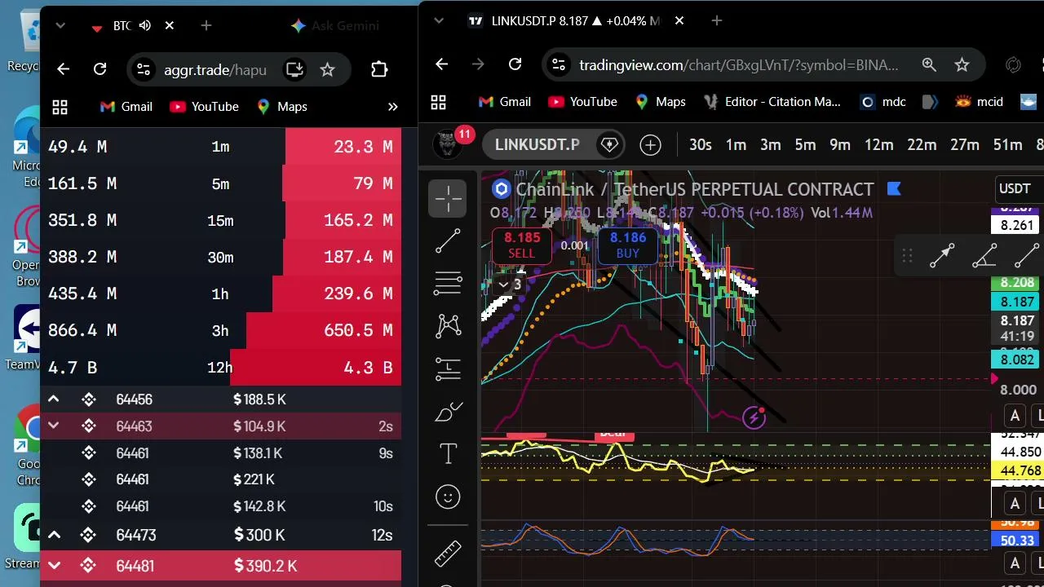The image size is (1044, 587).
Task: View site information for tradingview.com
Action: point(557,64)
